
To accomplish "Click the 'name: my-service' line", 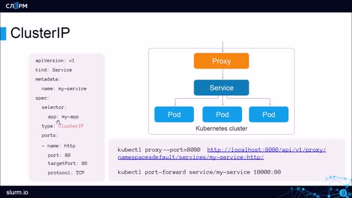I will [64, 89].
